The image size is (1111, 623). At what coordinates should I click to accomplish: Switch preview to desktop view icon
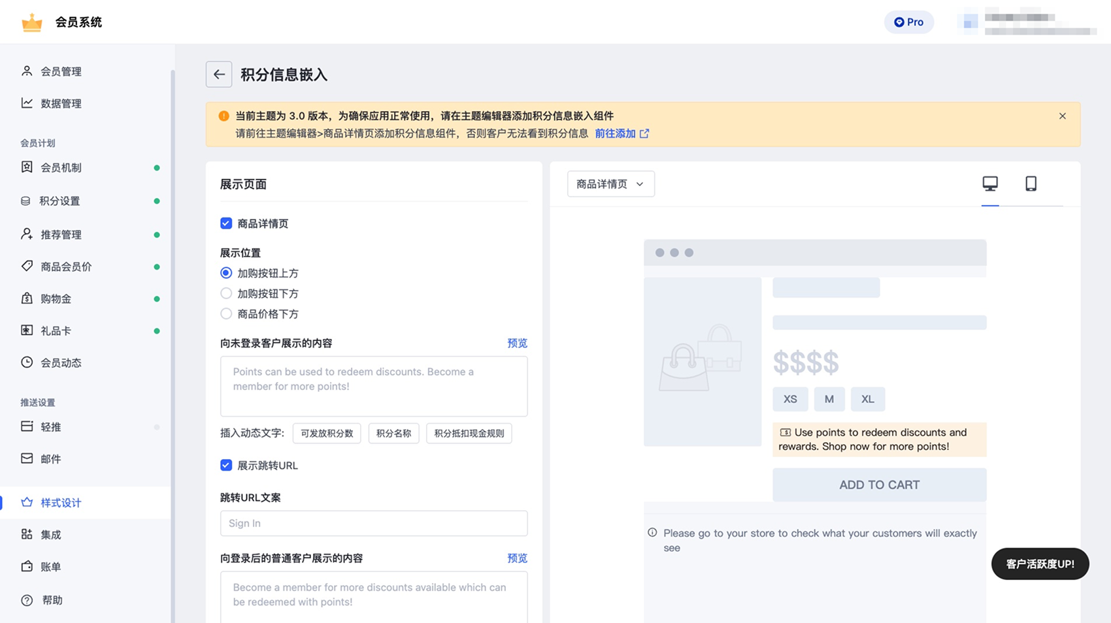990,184
